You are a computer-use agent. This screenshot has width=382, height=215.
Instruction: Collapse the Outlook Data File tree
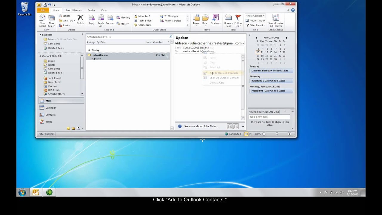(x=40, y=56)
